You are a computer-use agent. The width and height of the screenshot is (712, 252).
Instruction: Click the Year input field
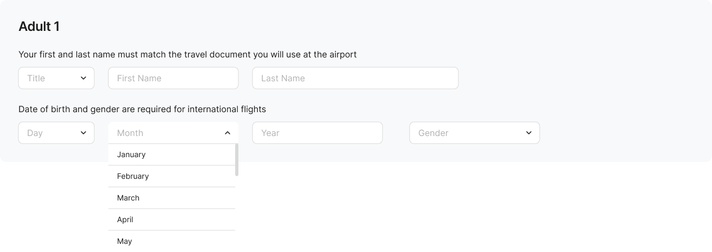tap(318, 133)
